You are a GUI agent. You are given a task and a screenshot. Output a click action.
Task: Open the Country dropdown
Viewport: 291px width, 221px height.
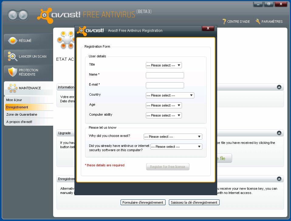click(170, 95)
